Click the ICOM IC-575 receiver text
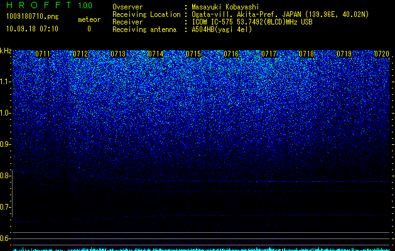Image resolution: width=395 pixels, height=251 pixels. (252, 22)
